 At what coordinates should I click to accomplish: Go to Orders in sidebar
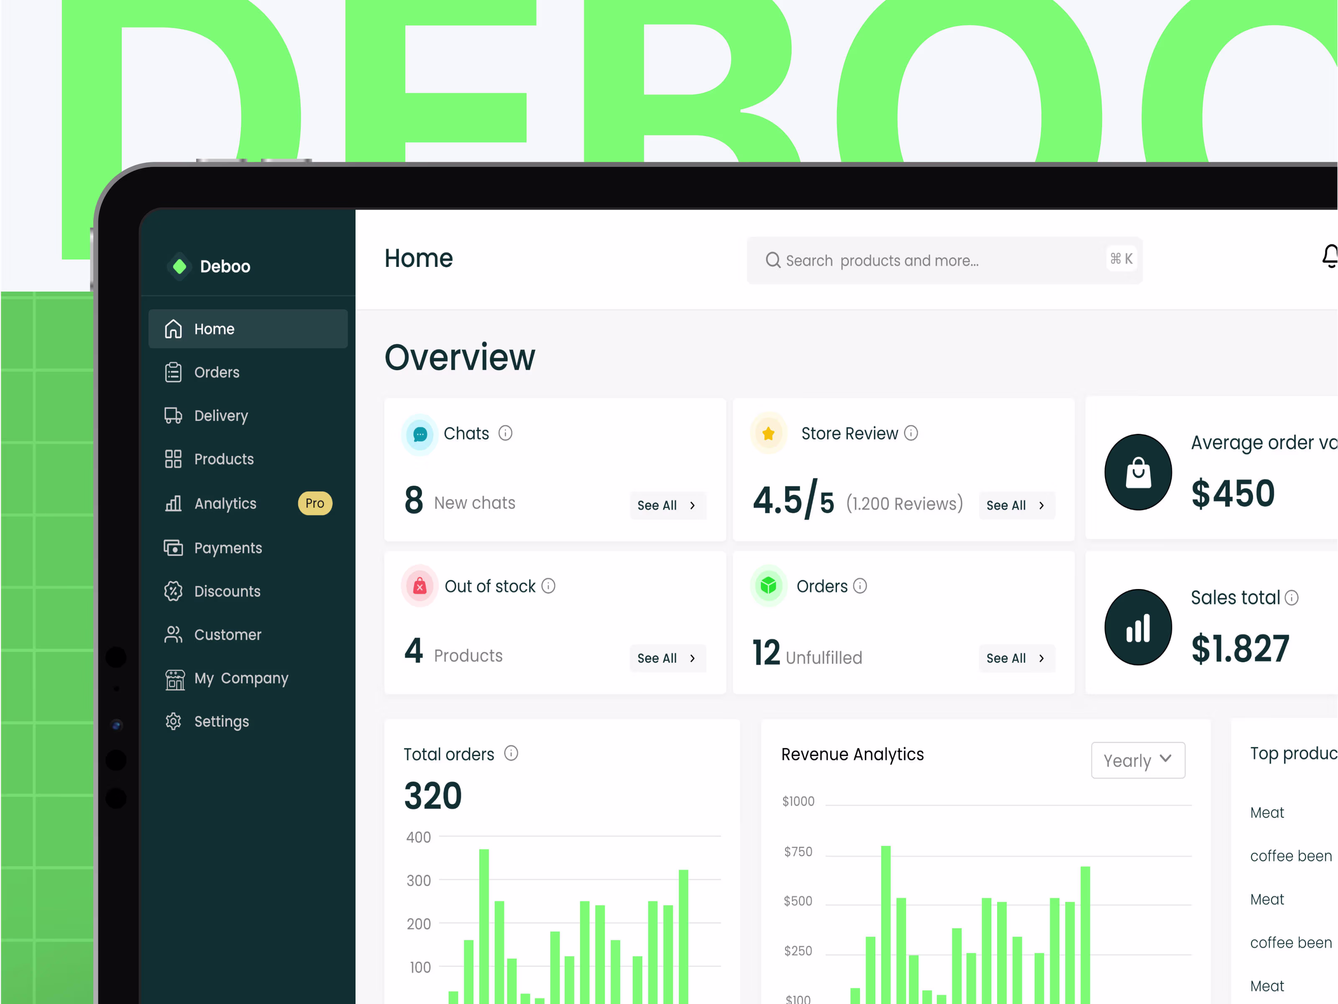pyautogui.click(x=217, y=373)
